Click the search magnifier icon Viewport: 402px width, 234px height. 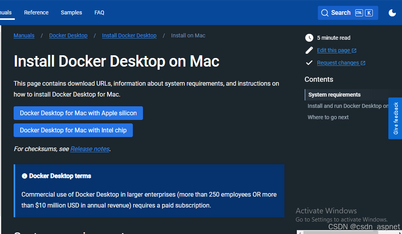point(324,13)
